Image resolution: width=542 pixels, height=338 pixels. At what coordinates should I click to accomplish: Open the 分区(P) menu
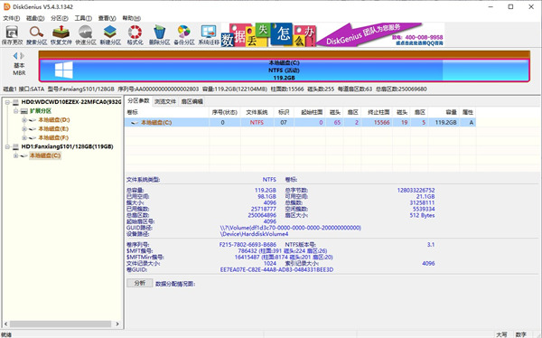tap(60, 18)
